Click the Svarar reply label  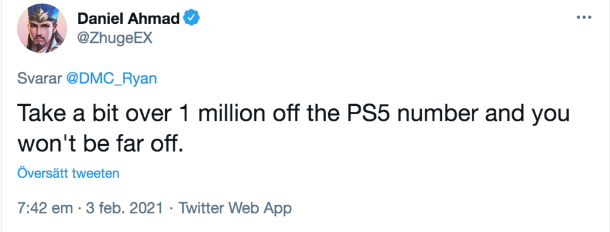(x=39, y=79)
